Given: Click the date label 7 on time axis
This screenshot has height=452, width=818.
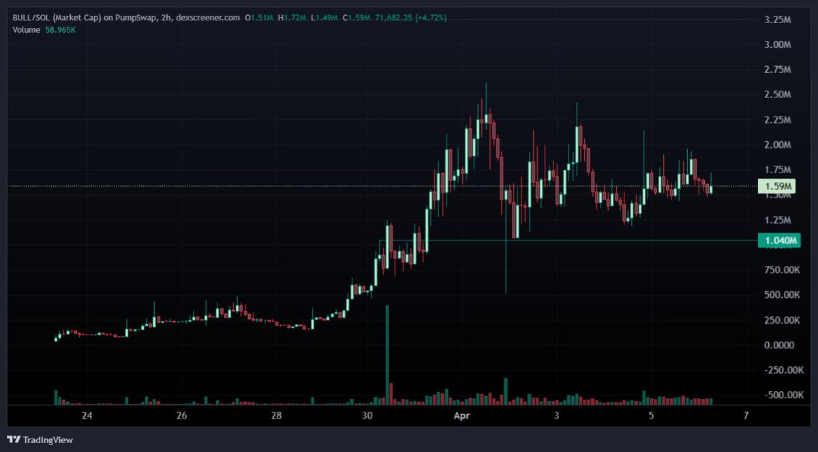Looking at the screenshot, I should [x=746, y=415].
